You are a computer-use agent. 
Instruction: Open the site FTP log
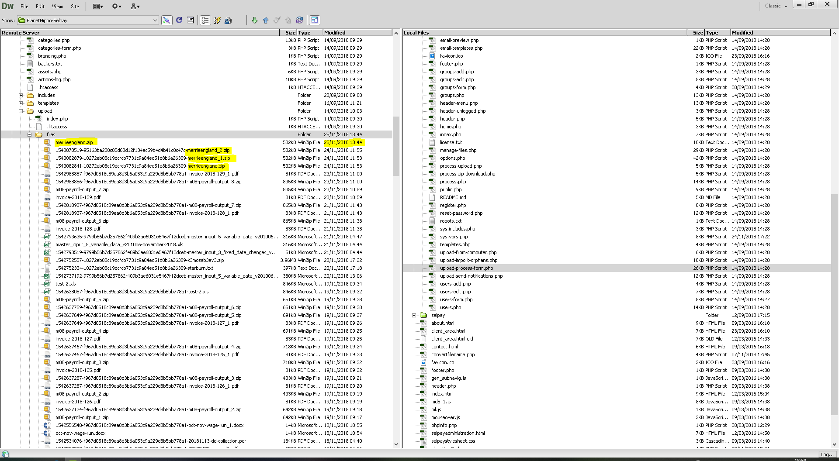coord(190,20)
